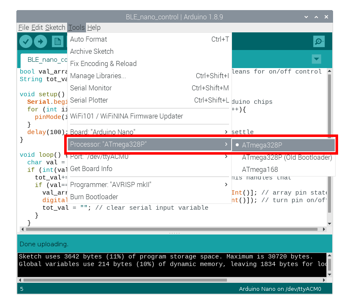Click the "void setup()" code line
Image resolution: width=349 pixels, height=303 pixels.
tap(42, 94)
